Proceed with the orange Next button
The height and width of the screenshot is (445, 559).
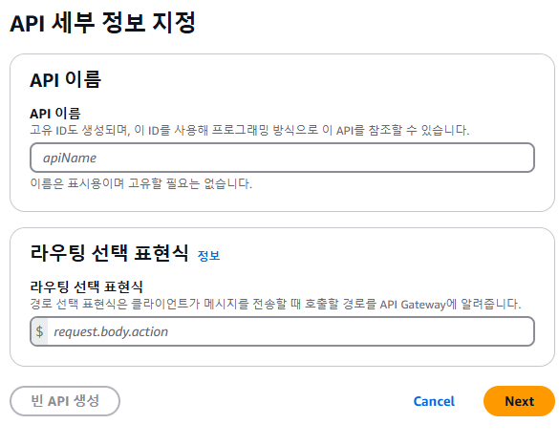coord(519,401)
